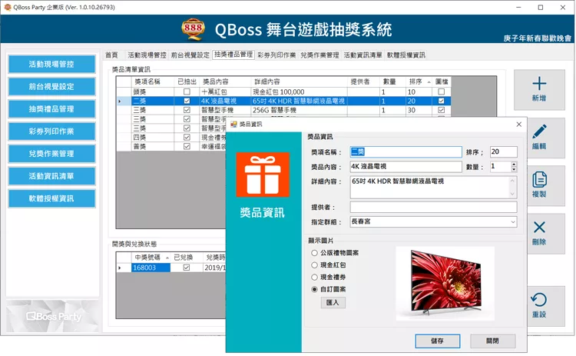This screenshot has width=576, height=356.
Task: Select the 公版禮物圖案 radio option
Action: [x=314, y=252]
